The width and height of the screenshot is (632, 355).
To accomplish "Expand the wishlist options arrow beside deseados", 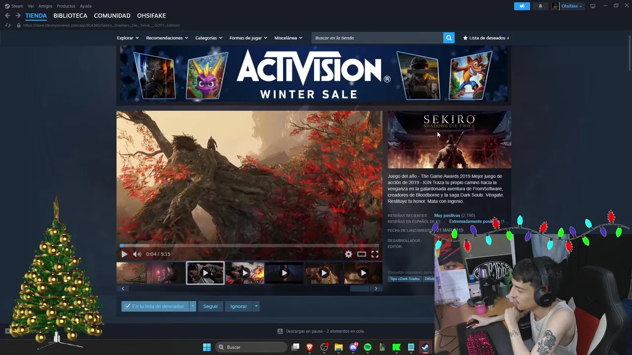I will click(x=193, y=306).
